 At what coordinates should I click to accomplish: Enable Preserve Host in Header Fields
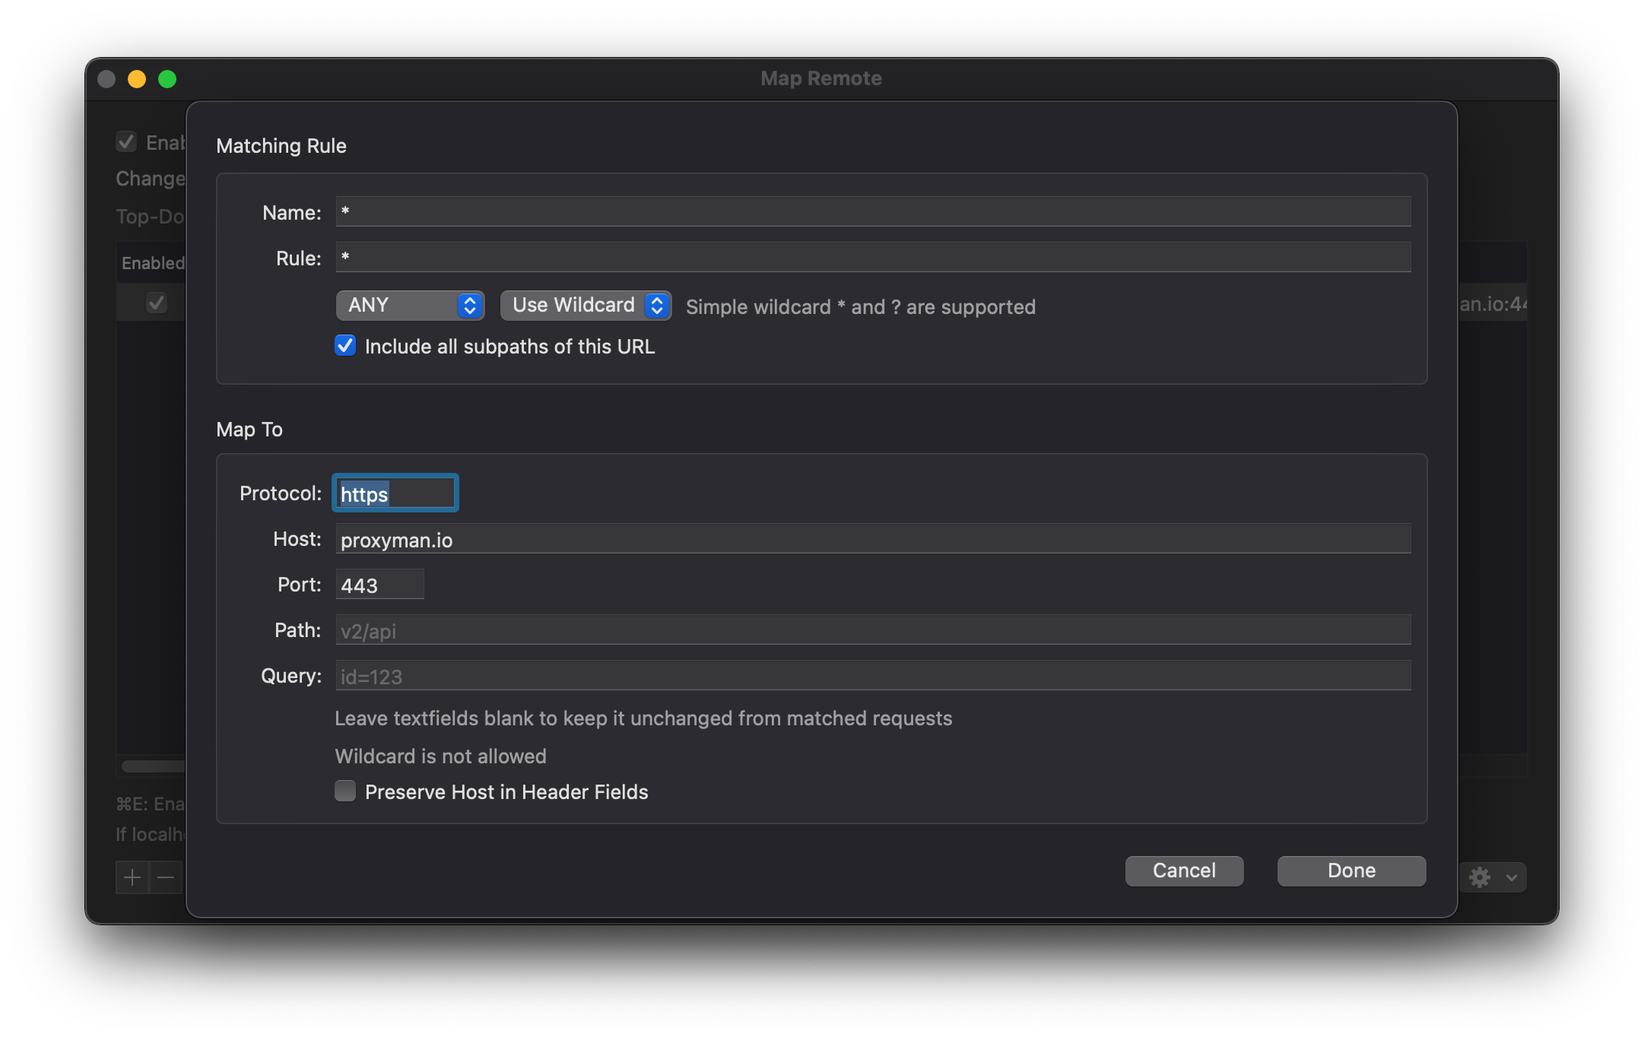[x=344, y=791]
